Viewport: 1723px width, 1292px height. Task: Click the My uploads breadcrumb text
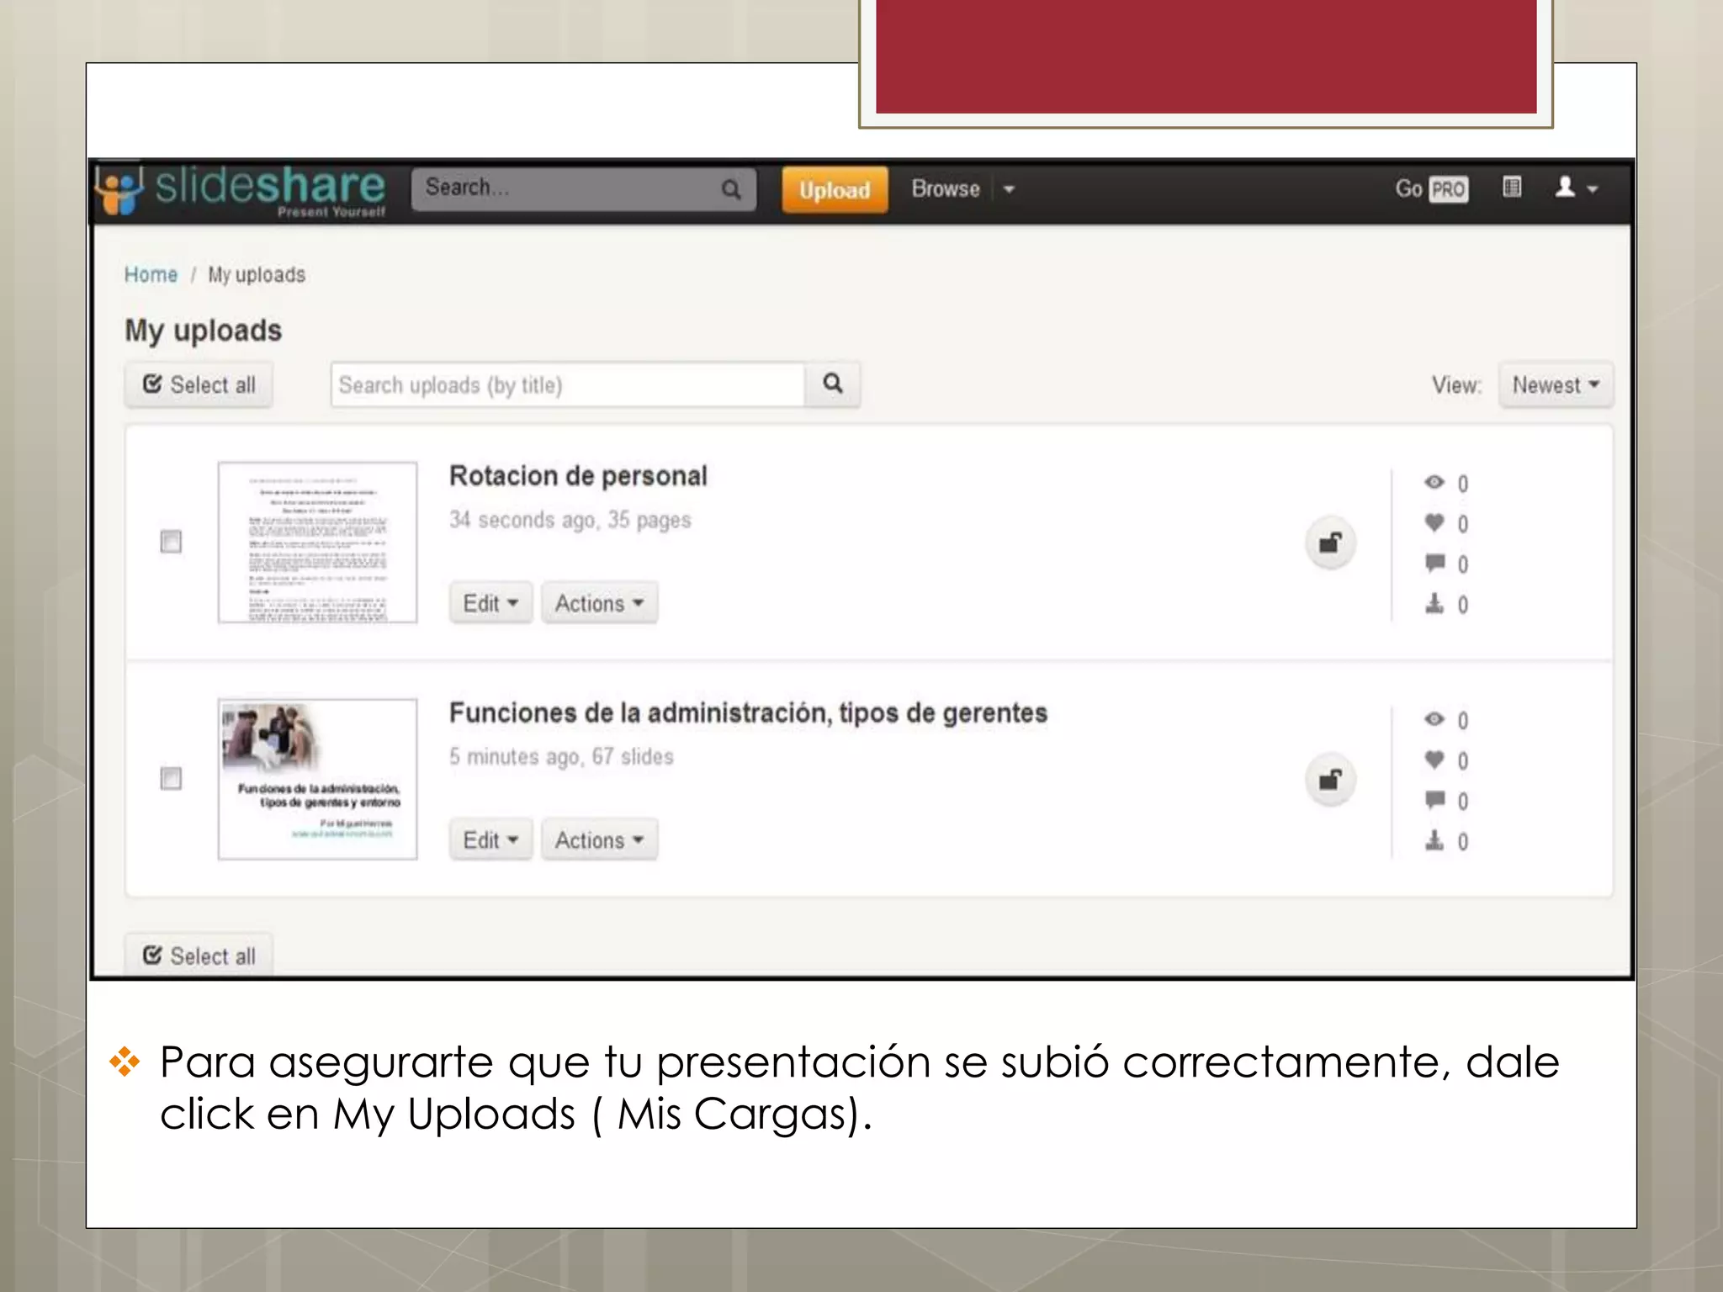point(257,275)
